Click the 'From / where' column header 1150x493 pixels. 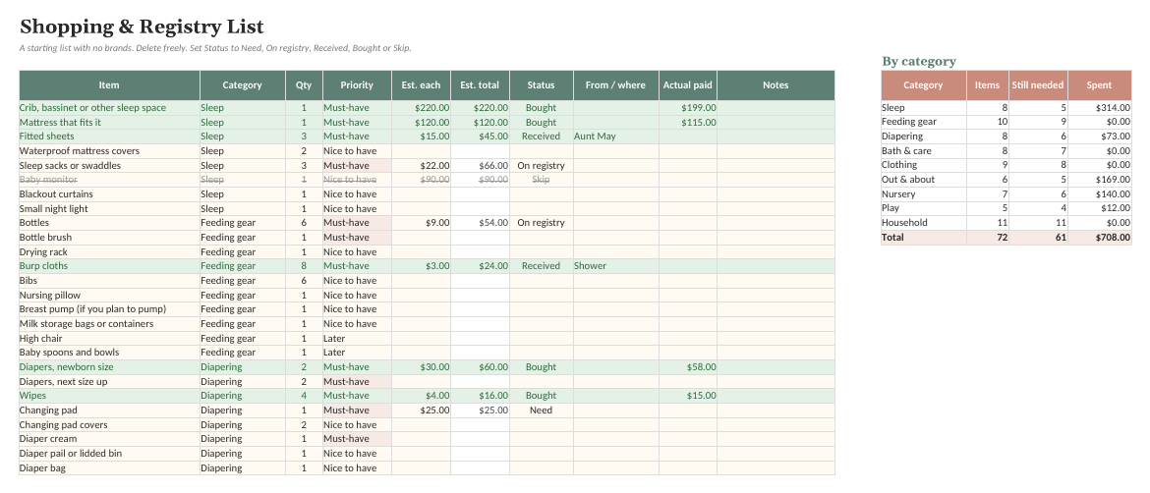(616, 85)
